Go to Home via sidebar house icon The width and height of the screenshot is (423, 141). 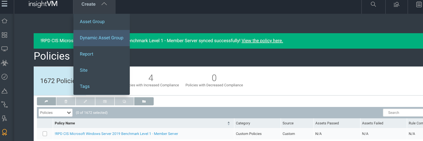pos(4,21)
